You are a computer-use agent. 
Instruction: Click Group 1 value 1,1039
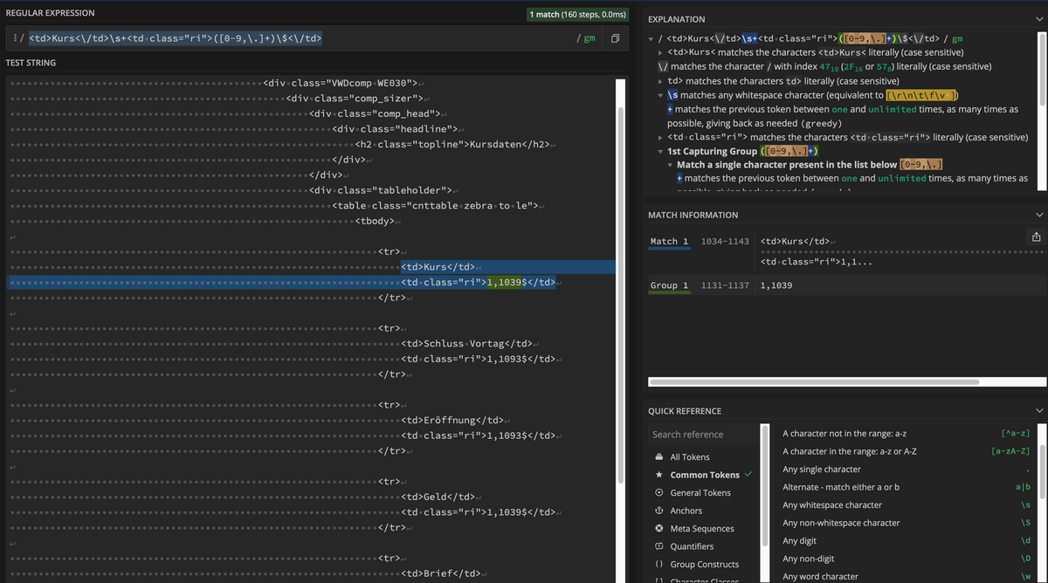[776, 285]
